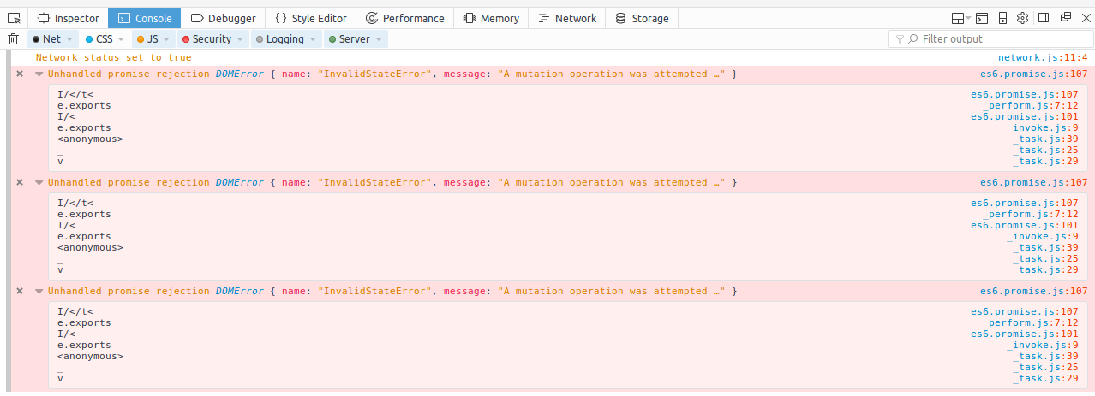Switch to the Memory tab
The width and height of the screenshot is (1095, 396).
coord(491,18)
